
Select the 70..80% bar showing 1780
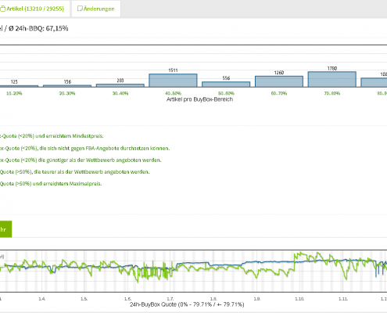(x=332, y=79)
